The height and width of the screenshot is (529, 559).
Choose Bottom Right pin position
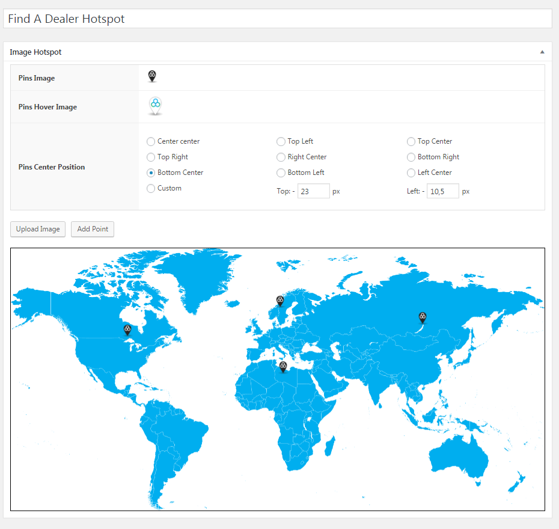[411, 157]
